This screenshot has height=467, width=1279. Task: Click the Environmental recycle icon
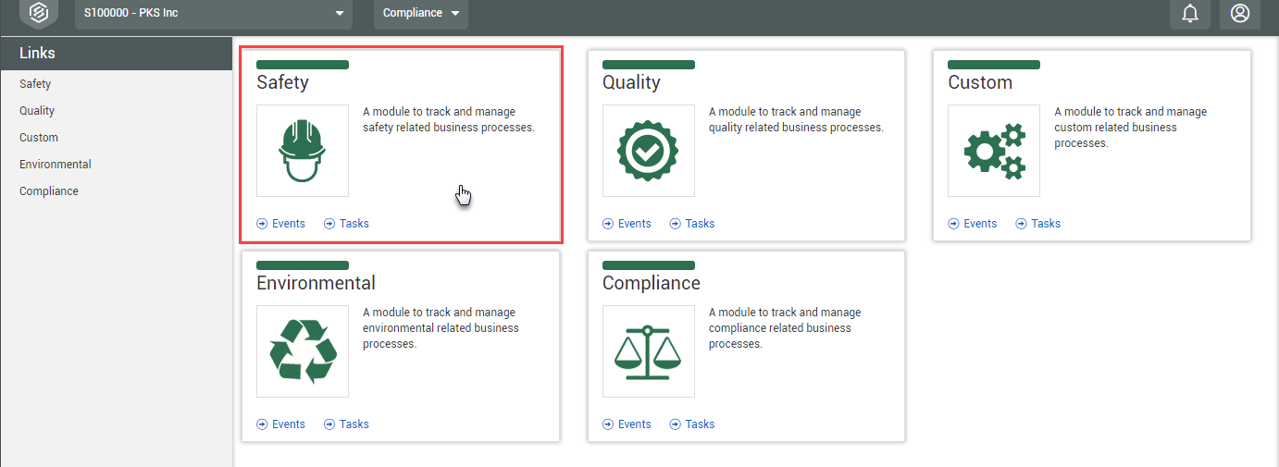pos(303,351)
